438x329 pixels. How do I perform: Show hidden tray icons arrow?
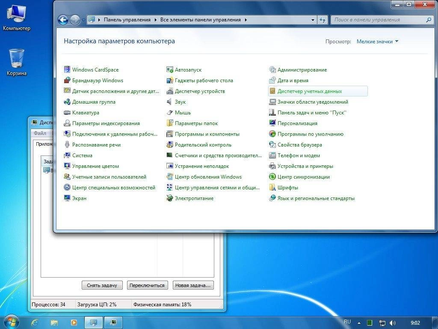click(359, 323)
